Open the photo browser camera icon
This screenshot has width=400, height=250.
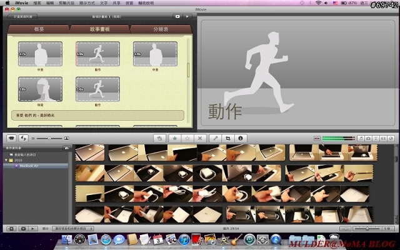coord(368,138)
